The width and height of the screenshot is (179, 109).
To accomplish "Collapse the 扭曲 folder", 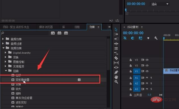I will (x=6, y=71).
